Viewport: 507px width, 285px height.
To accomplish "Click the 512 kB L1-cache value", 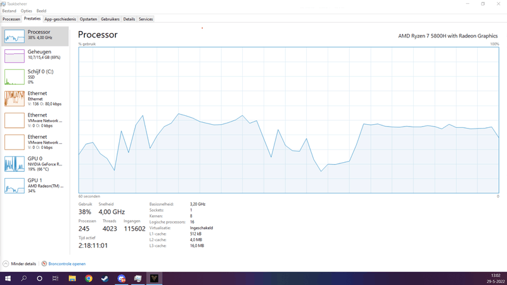I will pyautogui.click(x=196, y=234).
